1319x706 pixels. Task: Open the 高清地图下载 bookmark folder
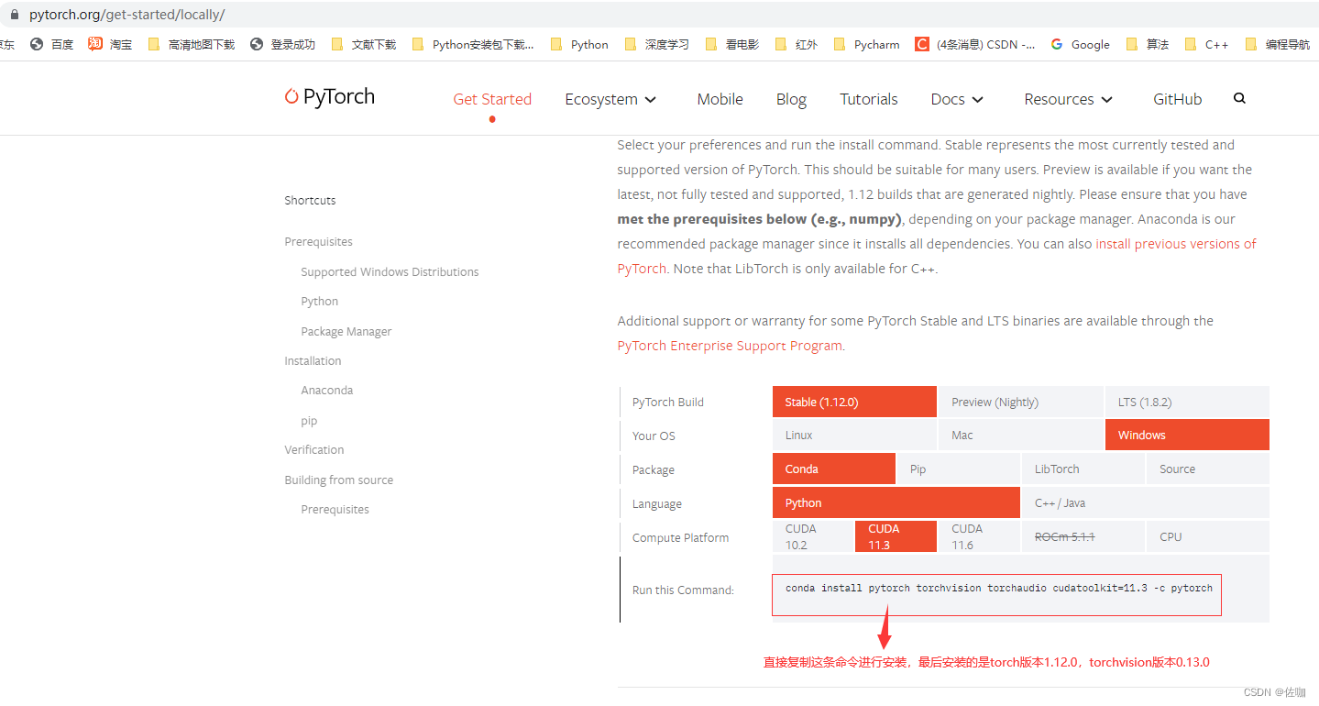pyautogui.click(x=192, y=44)
